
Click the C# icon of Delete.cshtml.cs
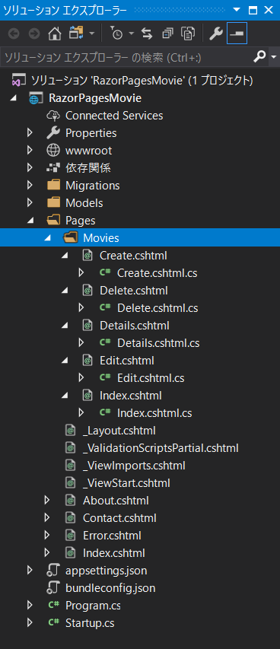105,307
